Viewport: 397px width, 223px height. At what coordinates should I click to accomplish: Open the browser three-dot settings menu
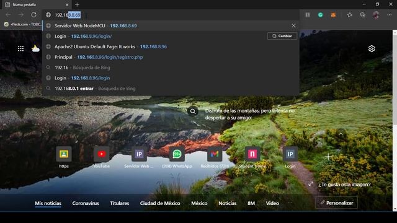[390, 15]
